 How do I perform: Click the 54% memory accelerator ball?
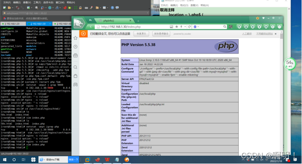tap(290, 64)
